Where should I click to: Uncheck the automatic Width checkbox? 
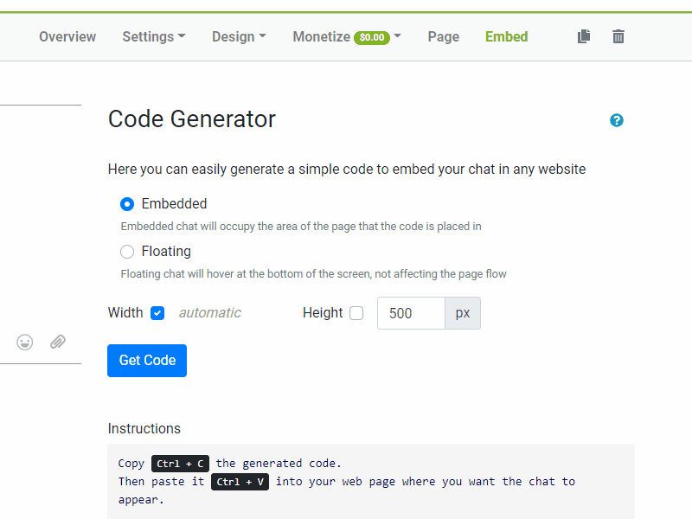tap(157, 313)
